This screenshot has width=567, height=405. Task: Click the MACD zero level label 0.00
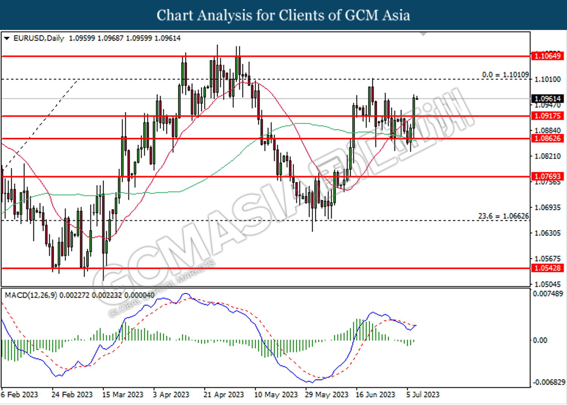click(x=540, y=340)
